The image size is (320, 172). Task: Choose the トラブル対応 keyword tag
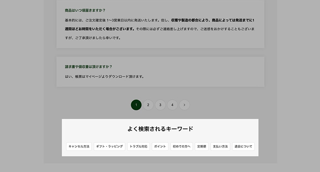(x=139, y=146)
